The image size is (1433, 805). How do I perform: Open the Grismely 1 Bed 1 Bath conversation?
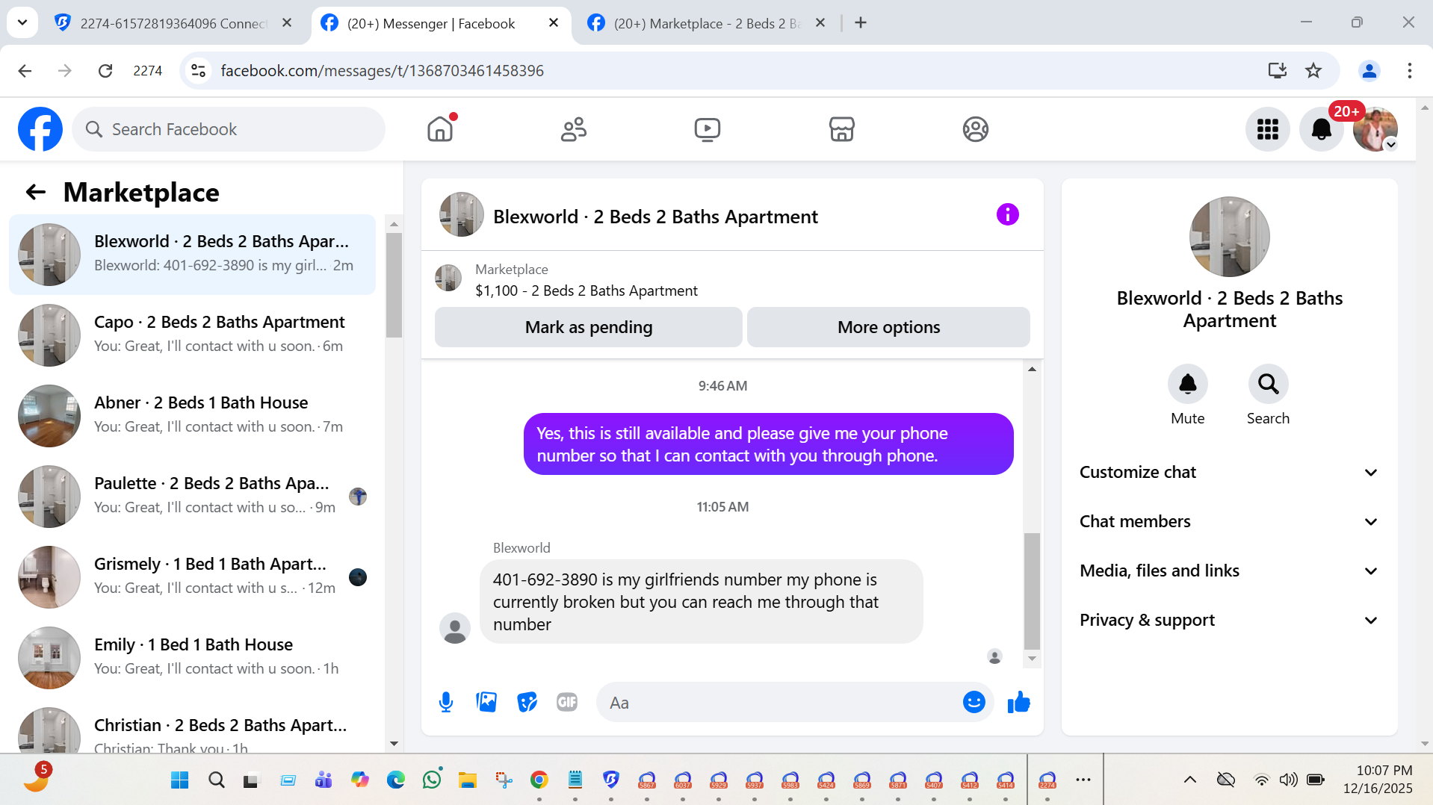pos(192,577)
